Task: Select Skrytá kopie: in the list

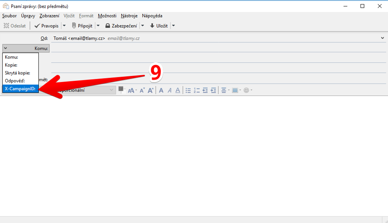Action: [21, 73]
